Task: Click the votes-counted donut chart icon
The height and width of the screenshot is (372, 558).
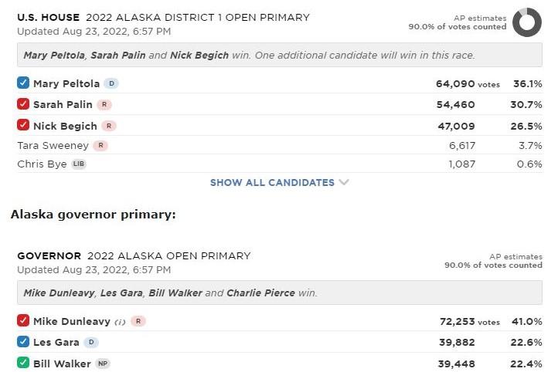Action: pyautogui.click(x=526, y=22)
